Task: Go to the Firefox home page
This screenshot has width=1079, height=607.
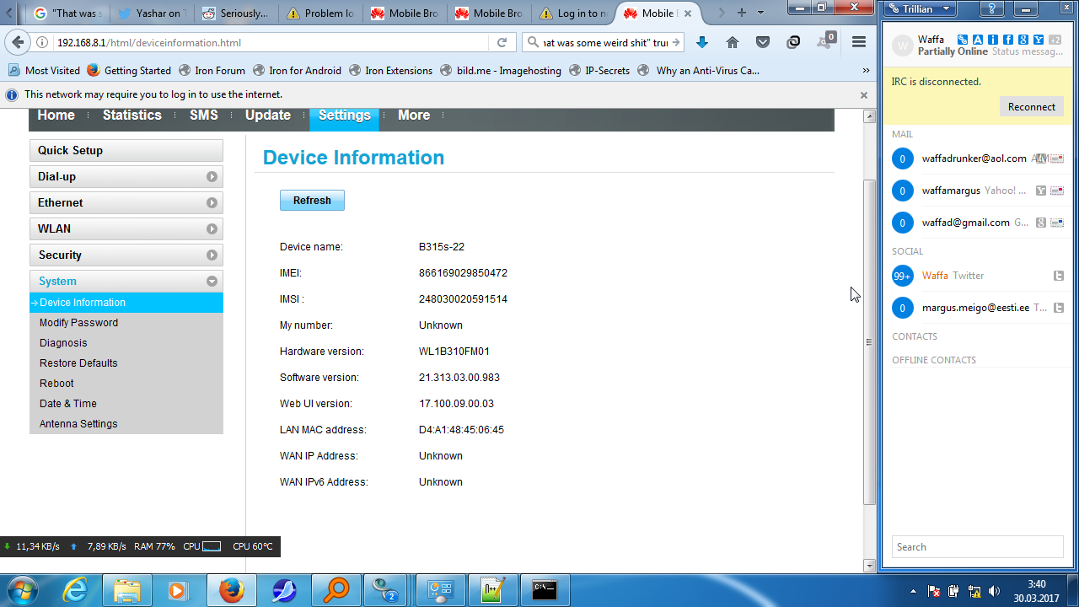Action: coord(732,42)
